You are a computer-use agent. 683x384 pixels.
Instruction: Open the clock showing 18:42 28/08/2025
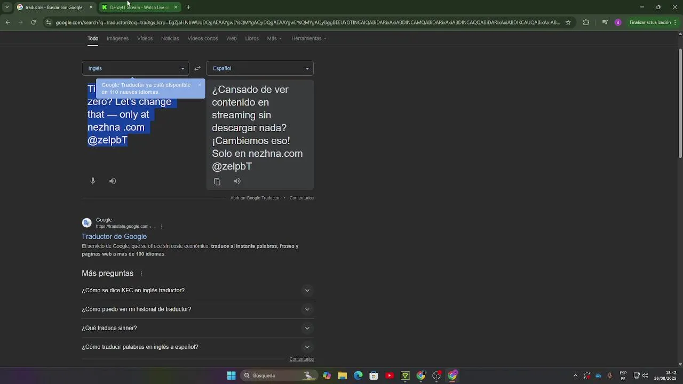[x=665, y=375]
